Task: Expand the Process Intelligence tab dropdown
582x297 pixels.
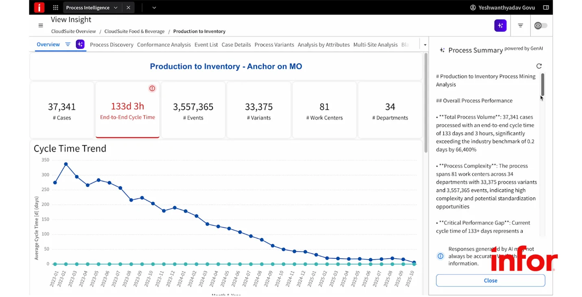Action: [x=116, y=8]
